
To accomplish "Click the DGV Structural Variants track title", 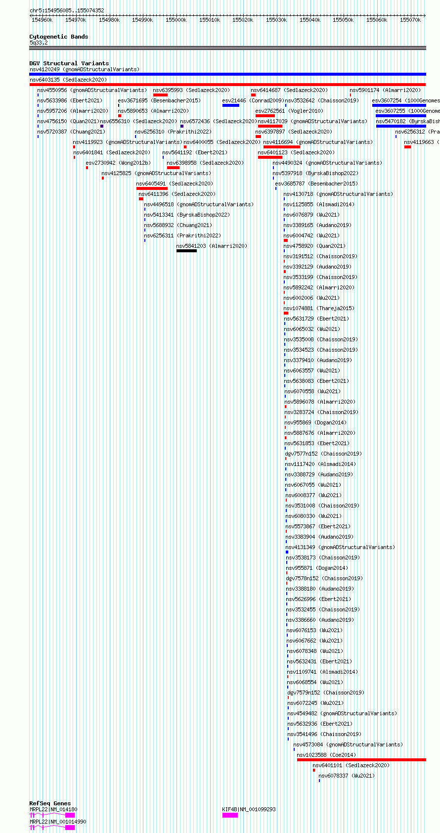I will 69,63.
